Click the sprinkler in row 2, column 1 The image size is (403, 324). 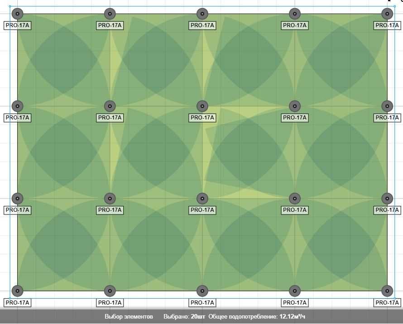[x=18, y=106]
